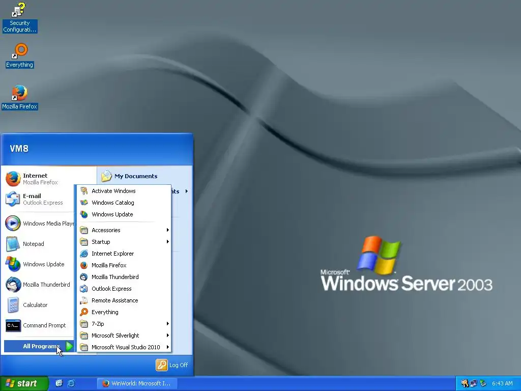The height and width of the screenshot is (391, 521).
Task: Click the activation keys tray icon
Action: click(465, 383)
